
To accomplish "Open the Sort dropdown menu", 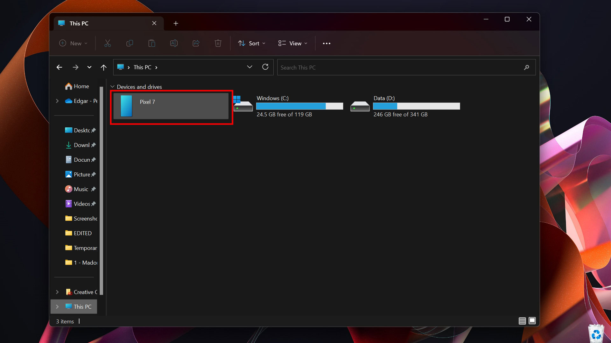I will pos(251,43).
